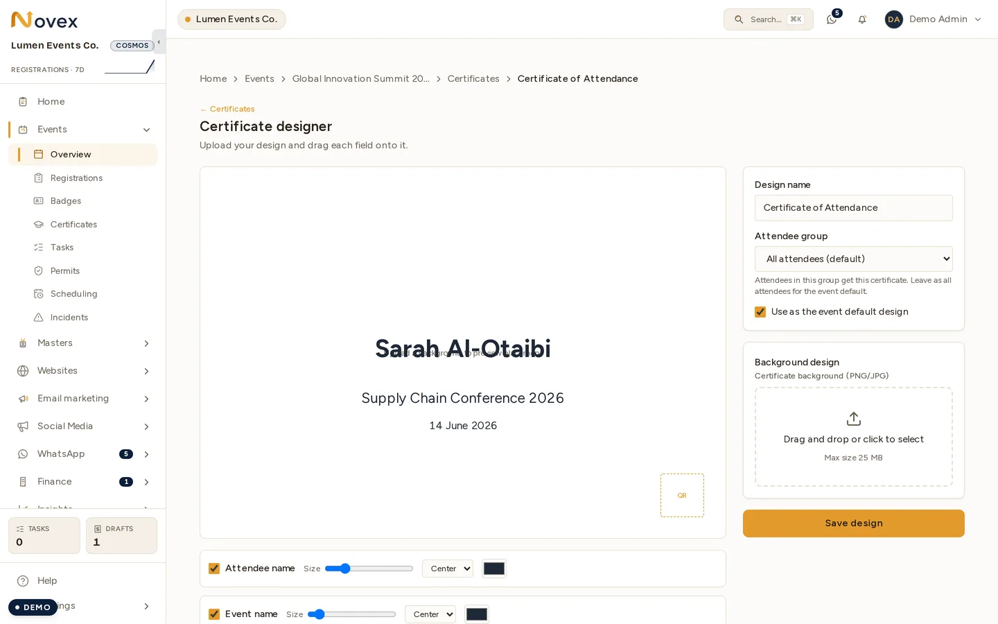998x624 pixels.
Task: Open the Demo Admin user menu
Action: pos(933,19)
